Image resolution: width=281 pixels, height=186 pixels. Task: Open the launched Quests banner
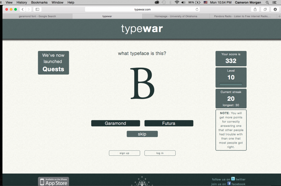54,63
